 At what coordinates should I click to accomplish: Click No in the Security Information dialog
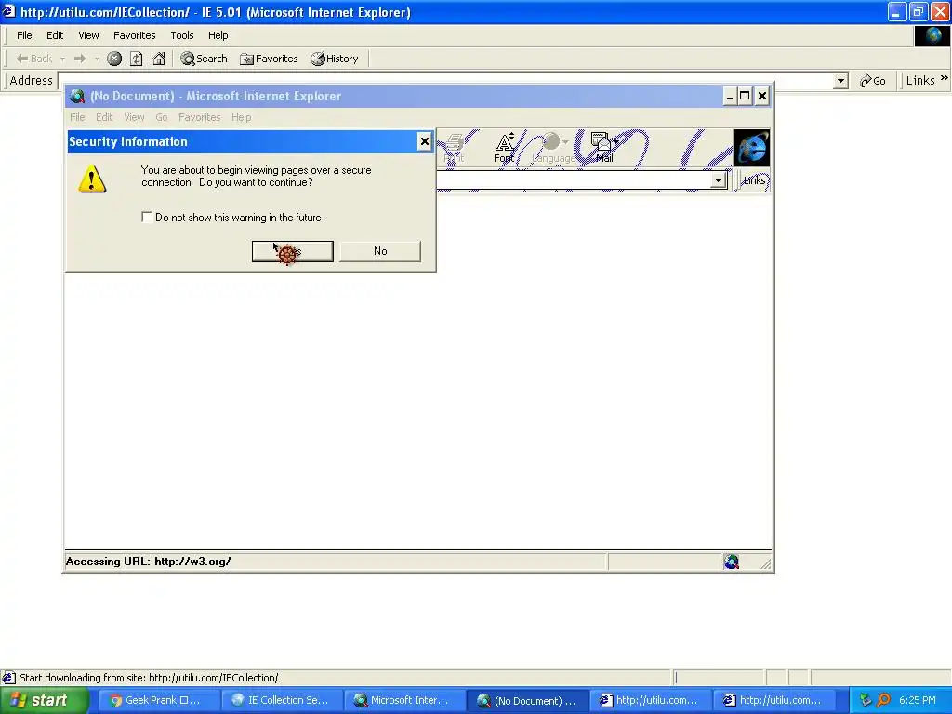[380, 251]
